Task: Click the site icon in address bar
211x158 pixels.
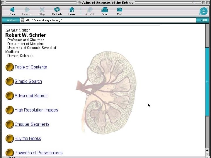Action: [x=23, y=20]
